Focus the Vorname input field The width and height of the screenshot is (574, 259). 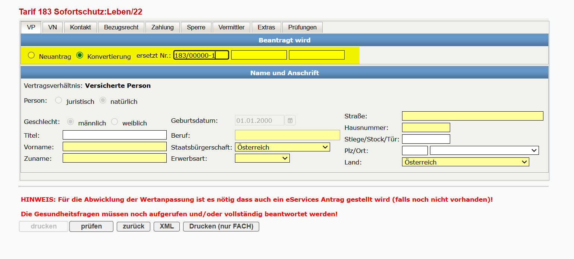(x=115, y=147)
